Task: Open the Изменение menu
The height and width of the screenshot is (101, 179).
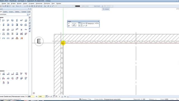Action: tap(39, 4)
